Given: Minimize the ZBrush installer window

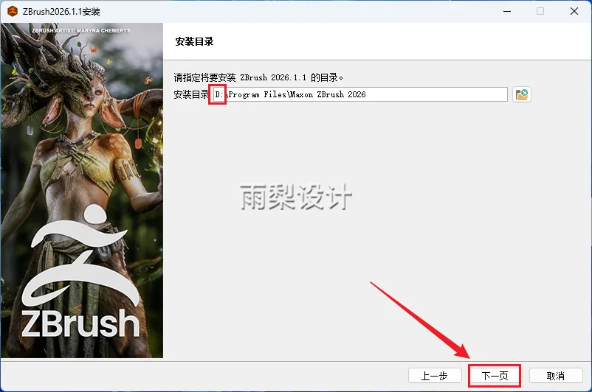Looking at the screenshot, I should [x=507, y=11].
